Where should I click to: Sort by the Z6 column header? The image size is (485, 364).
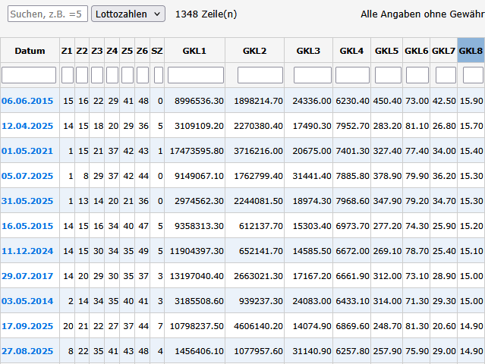tap(142, 50)
